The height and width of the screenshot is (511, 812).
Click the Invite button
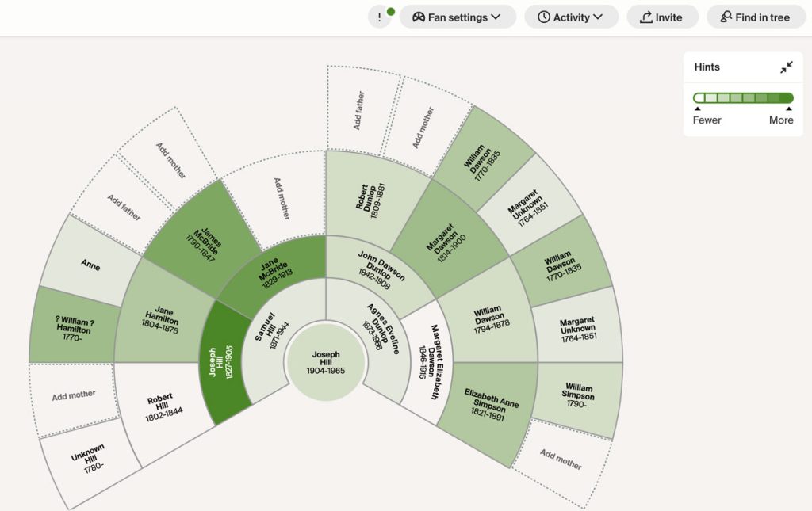[662, 17]
